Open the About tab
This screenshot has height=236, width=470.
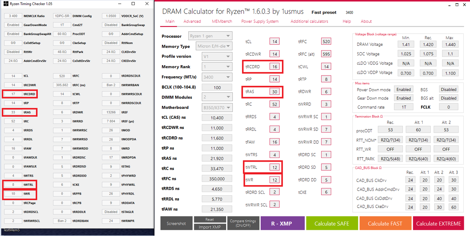[x=366, y=21]
